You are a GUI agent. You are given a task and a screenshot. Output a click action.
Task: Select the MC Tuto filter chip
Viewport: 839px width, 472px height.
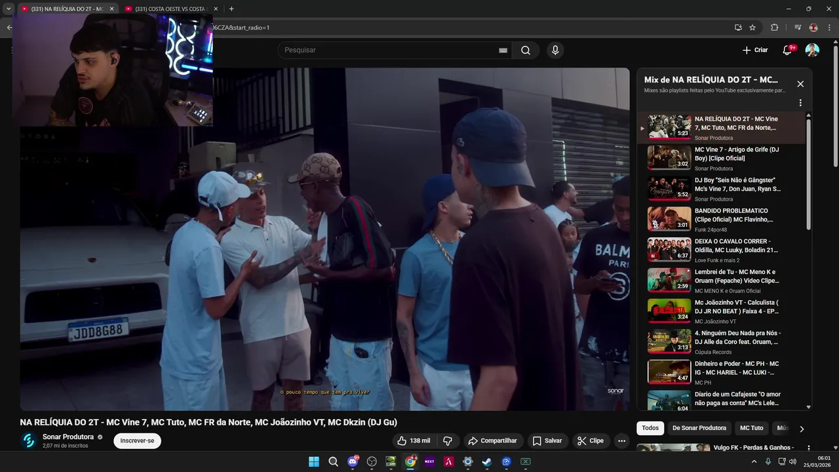point(751,428)
